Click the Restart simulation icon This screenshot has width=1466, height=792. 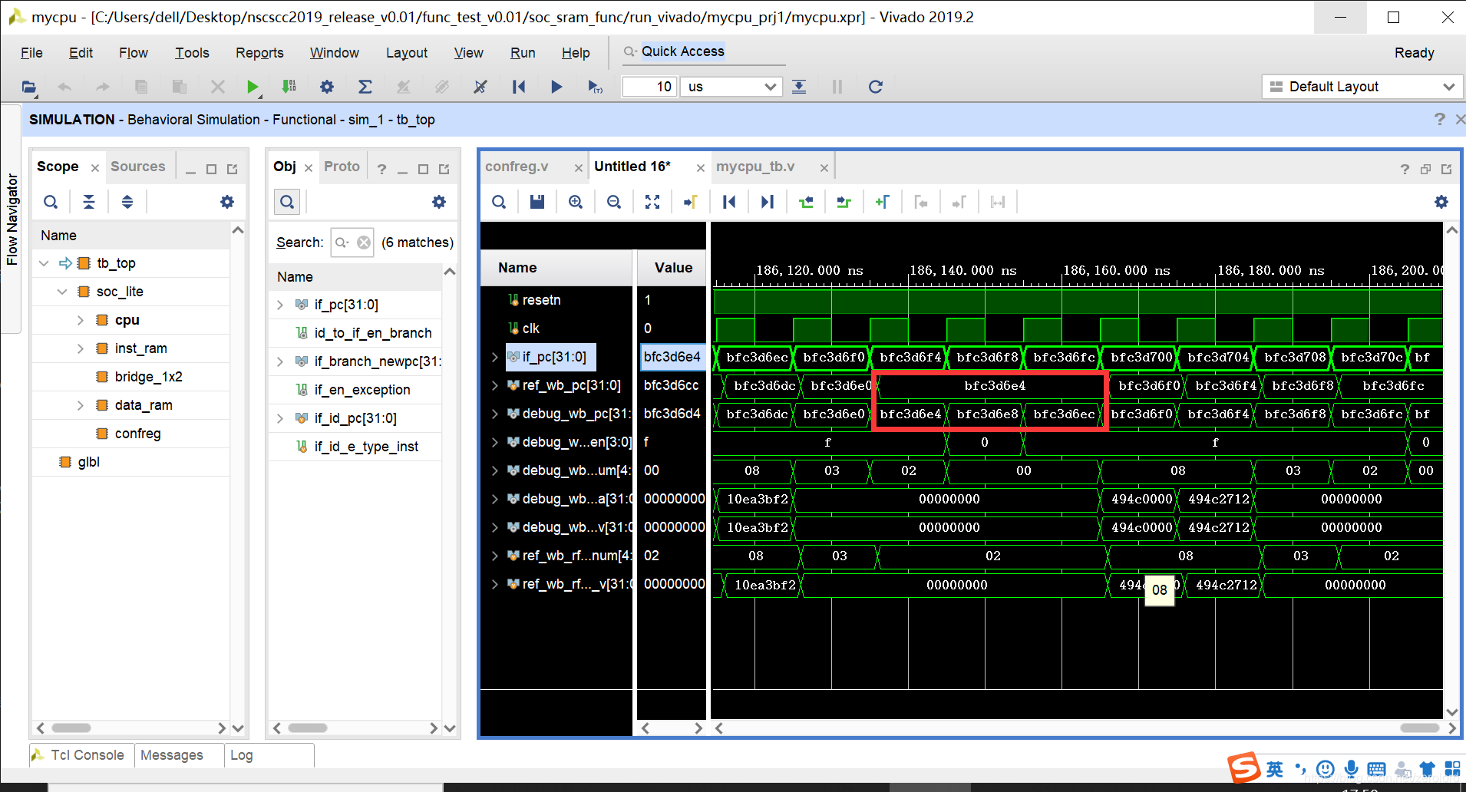tap(519, 87)
